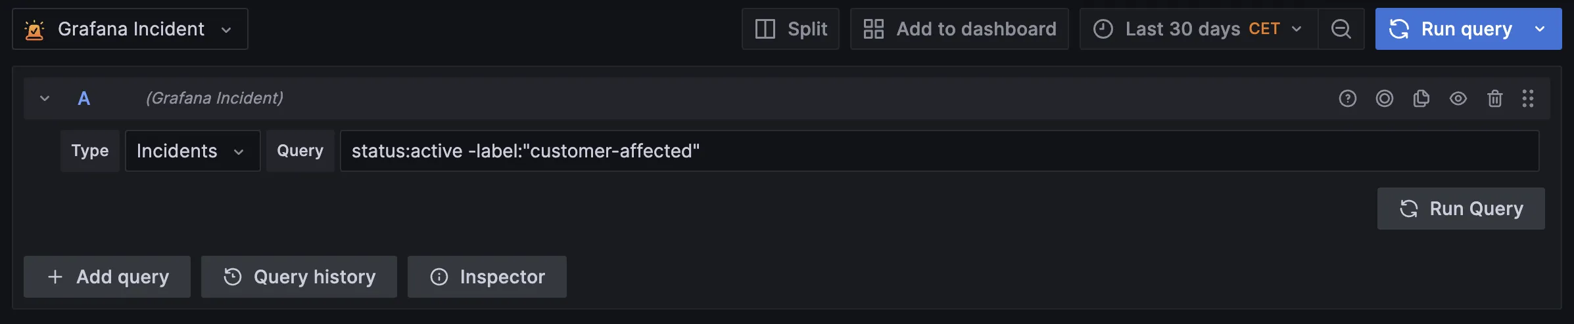Open the Incidents type dropdown
Viewport: 1574px width, 324px height.
pyautogui.click(x=192, y=151)
